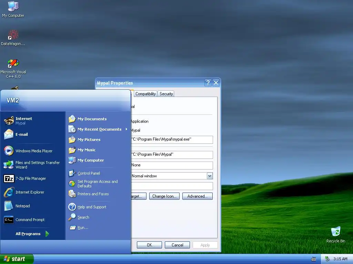Open My Computer entry in Start menu
Viewport: 353px width, 264px height.
[86, 160]
